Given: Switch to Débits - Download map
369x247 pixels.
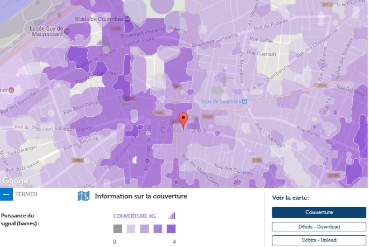Looking at the screenshot, I should point(319,227).
